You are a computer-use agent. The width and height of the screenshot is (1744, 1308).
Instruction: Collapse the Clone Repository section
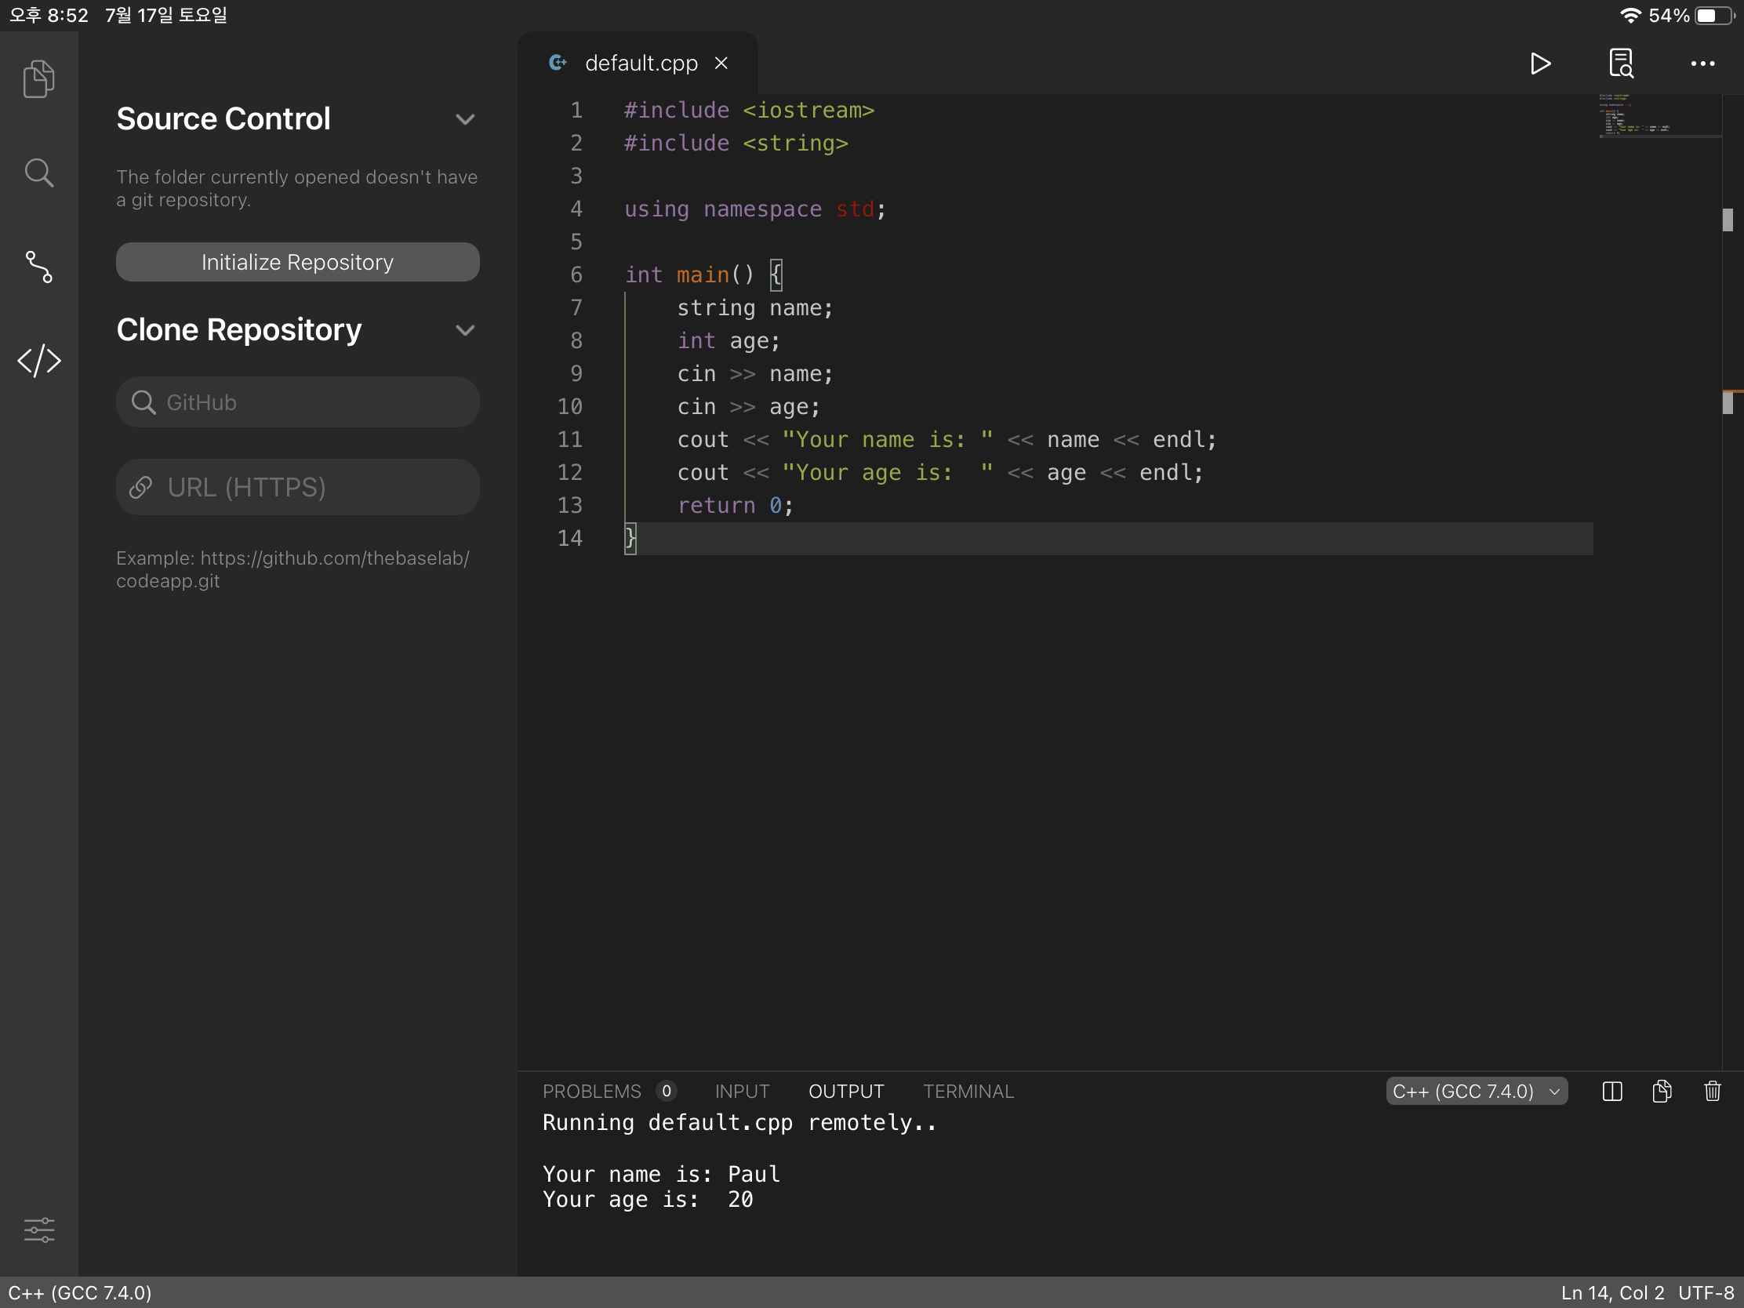tap(465, 330)
